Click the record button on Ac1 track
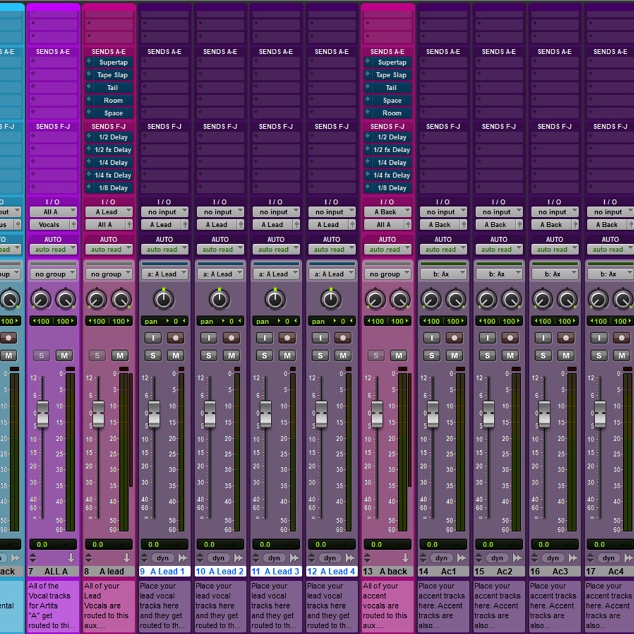 [455, 338]
